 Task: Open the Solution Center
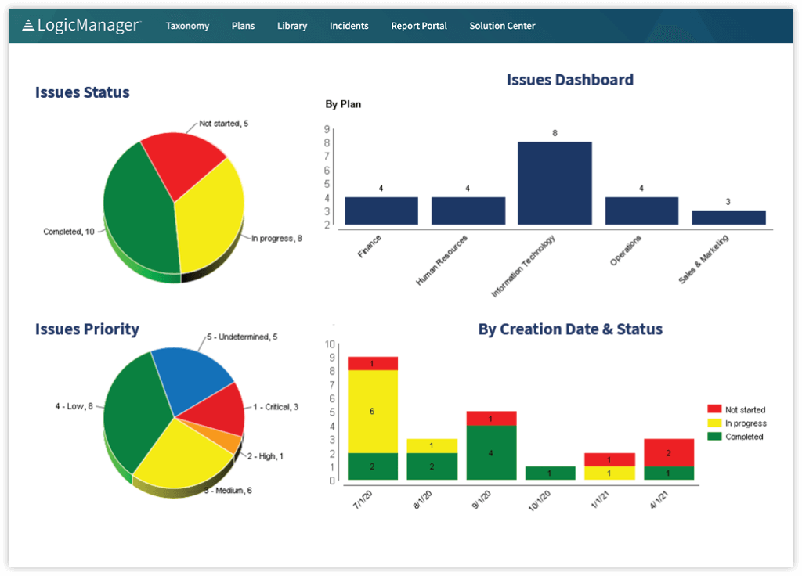point(502,25)
